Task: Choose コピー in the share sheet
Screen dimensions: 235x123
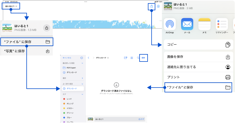Action: (x=198, y=45)
